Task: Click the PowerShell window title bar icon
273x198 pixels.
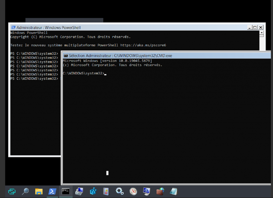Action: point(13,27)
